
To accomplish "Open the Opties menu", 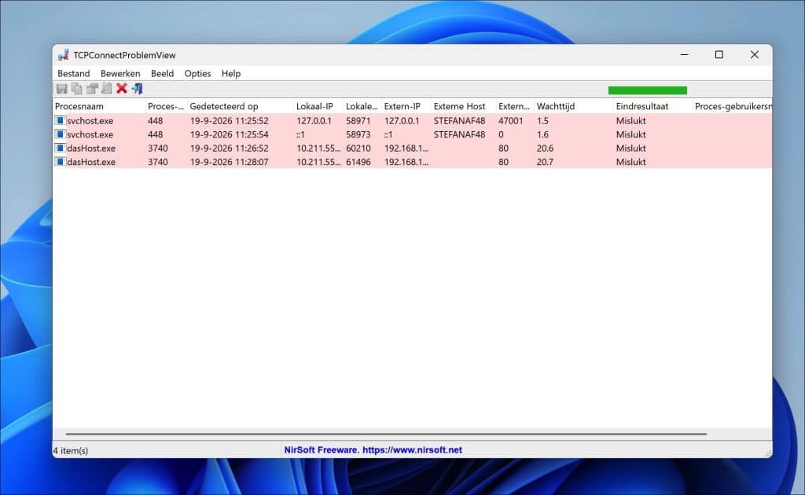I will pos(197,73).
